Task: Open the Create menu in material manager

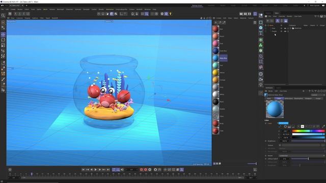Action: point(219,18)
